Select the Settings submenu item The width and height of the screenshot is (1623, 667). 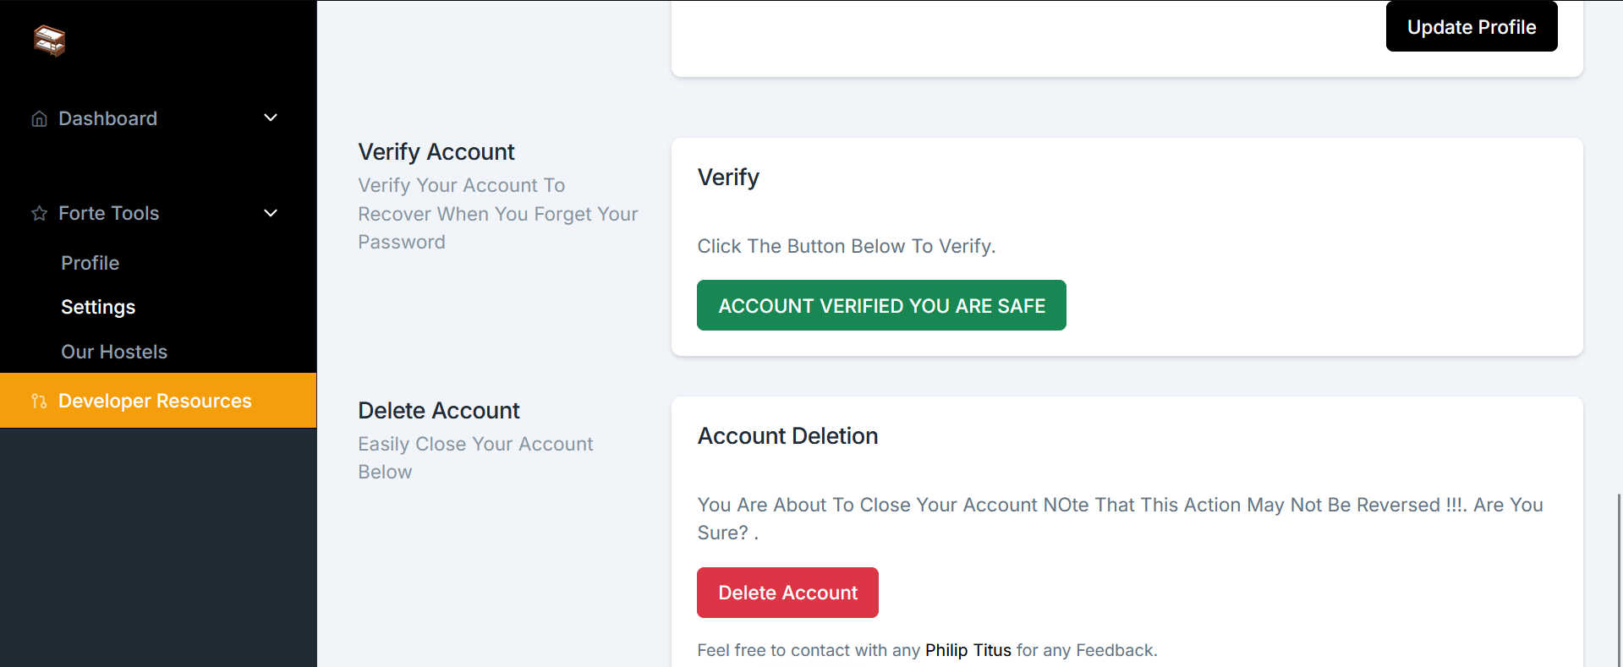tap(98, 307)
